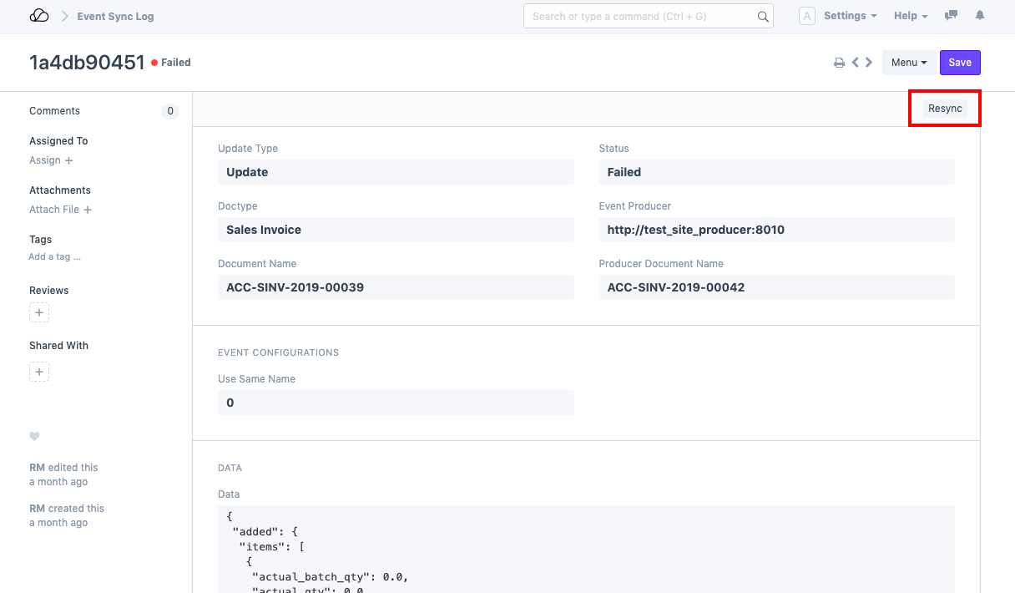Go to next document arrow
Image resolution: width=1015 pixels, height=593 pixels.
[869, 63]
